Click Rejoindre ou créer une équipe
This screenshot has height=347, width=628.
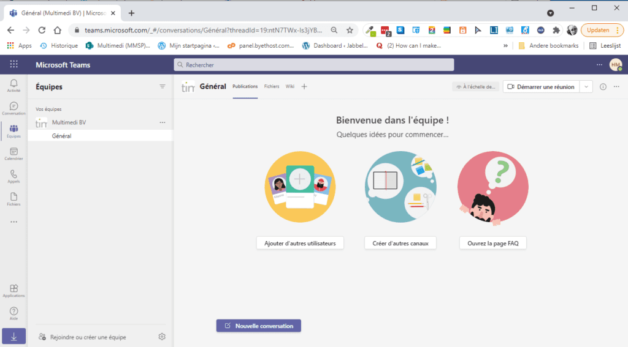point(83,337)
